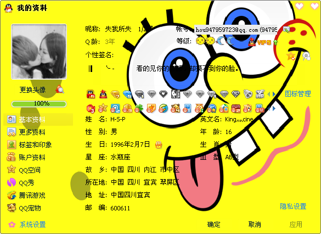
Task: Open 系统设置 link at bottom left
Action: pos(32,225)
